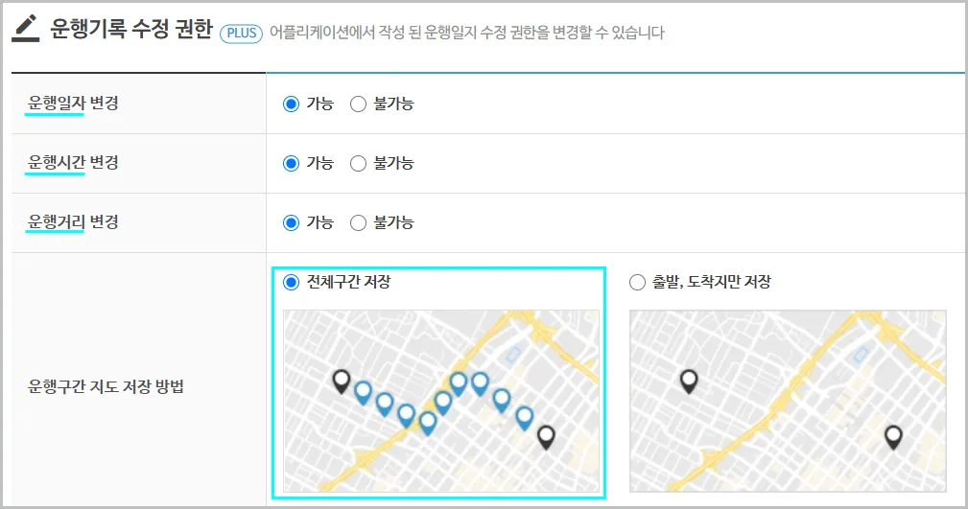Choose the 출발, 도착지만 저장 option
This screenshot has height=509, width=968.
point(637,282)
